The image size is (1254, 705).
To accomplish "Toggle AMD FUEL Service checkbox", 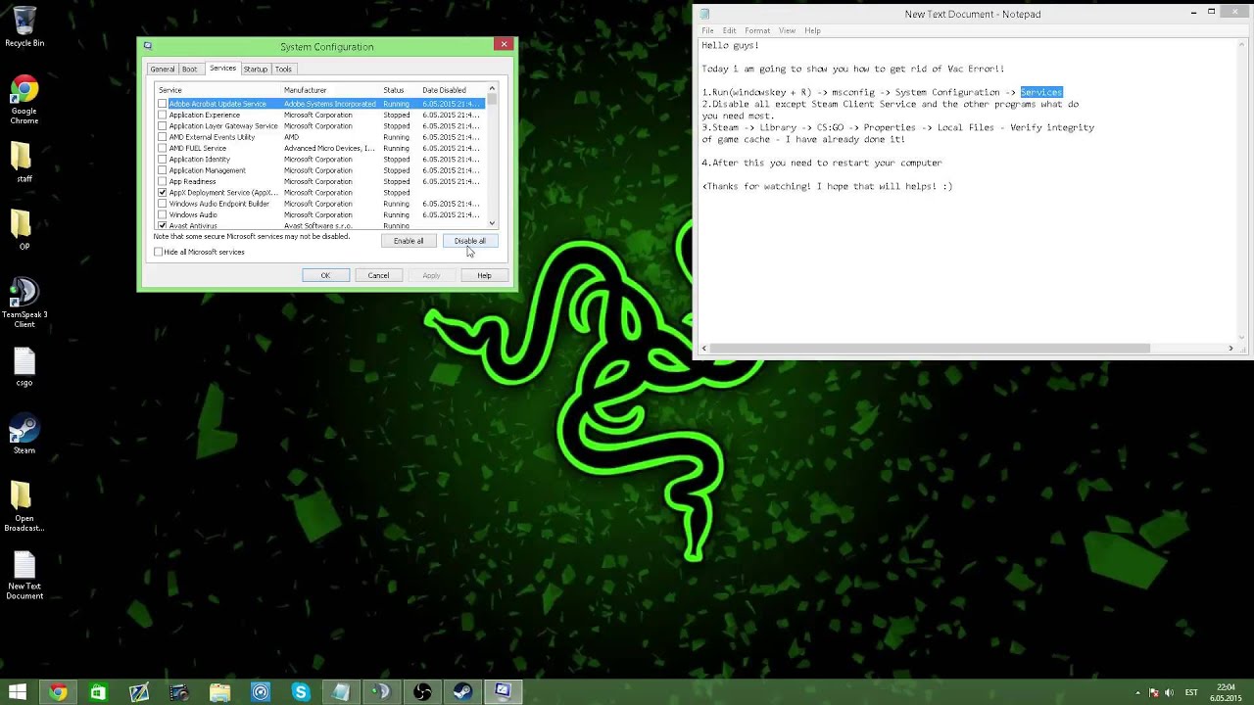I will [x=162, y=148].
